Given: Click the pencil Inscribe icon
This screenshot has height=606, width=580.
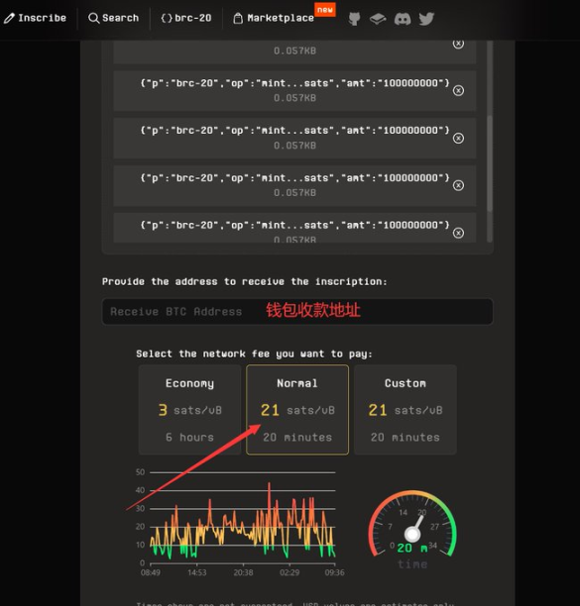Looking at the screenshot, I should click(x=9, y=18).
